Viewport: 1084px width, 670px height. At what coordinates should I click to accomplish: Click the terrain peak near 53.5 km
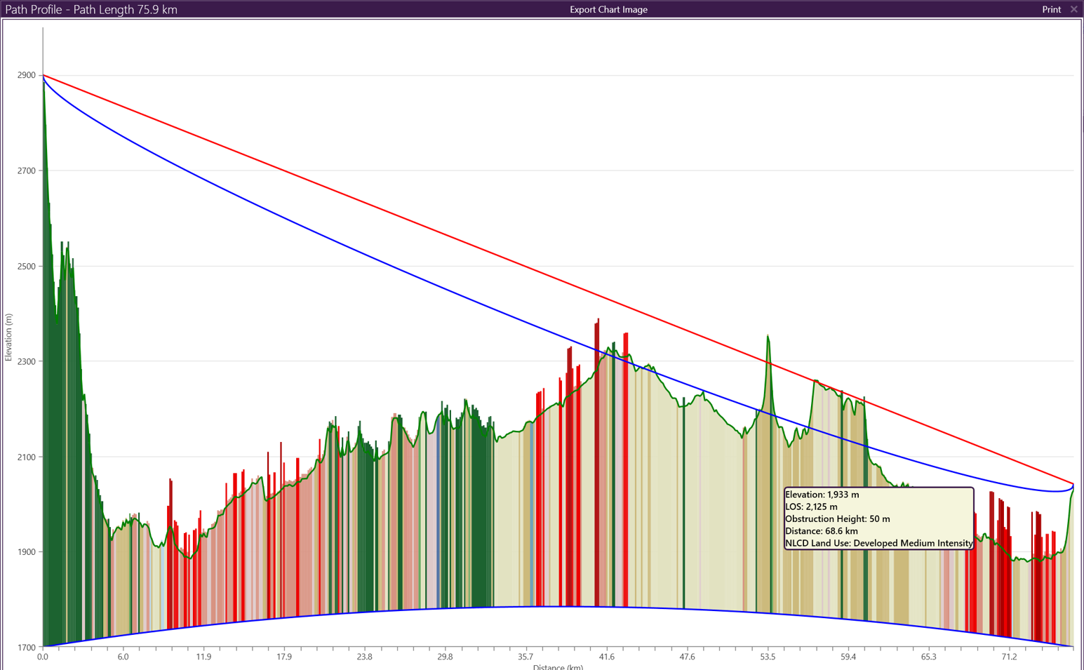pos(768,337)
